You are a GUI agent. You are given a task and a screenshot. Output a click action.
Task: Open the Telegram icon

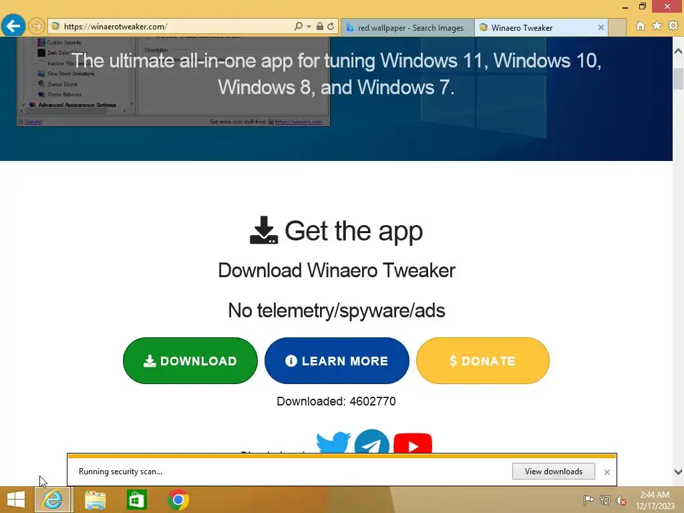pos(371,442)
